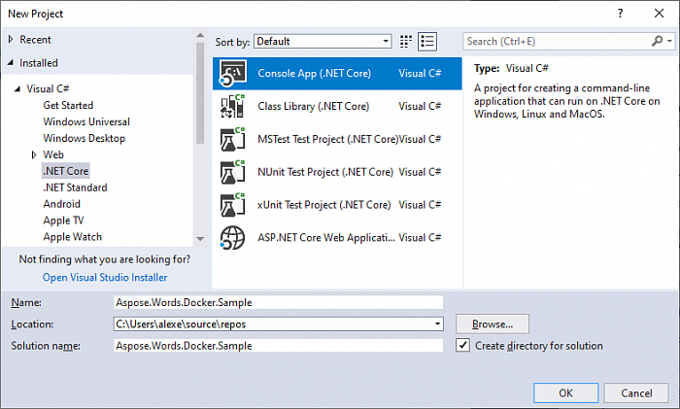
Task: Switch to medium icons list view
Action: coord(427,42)
